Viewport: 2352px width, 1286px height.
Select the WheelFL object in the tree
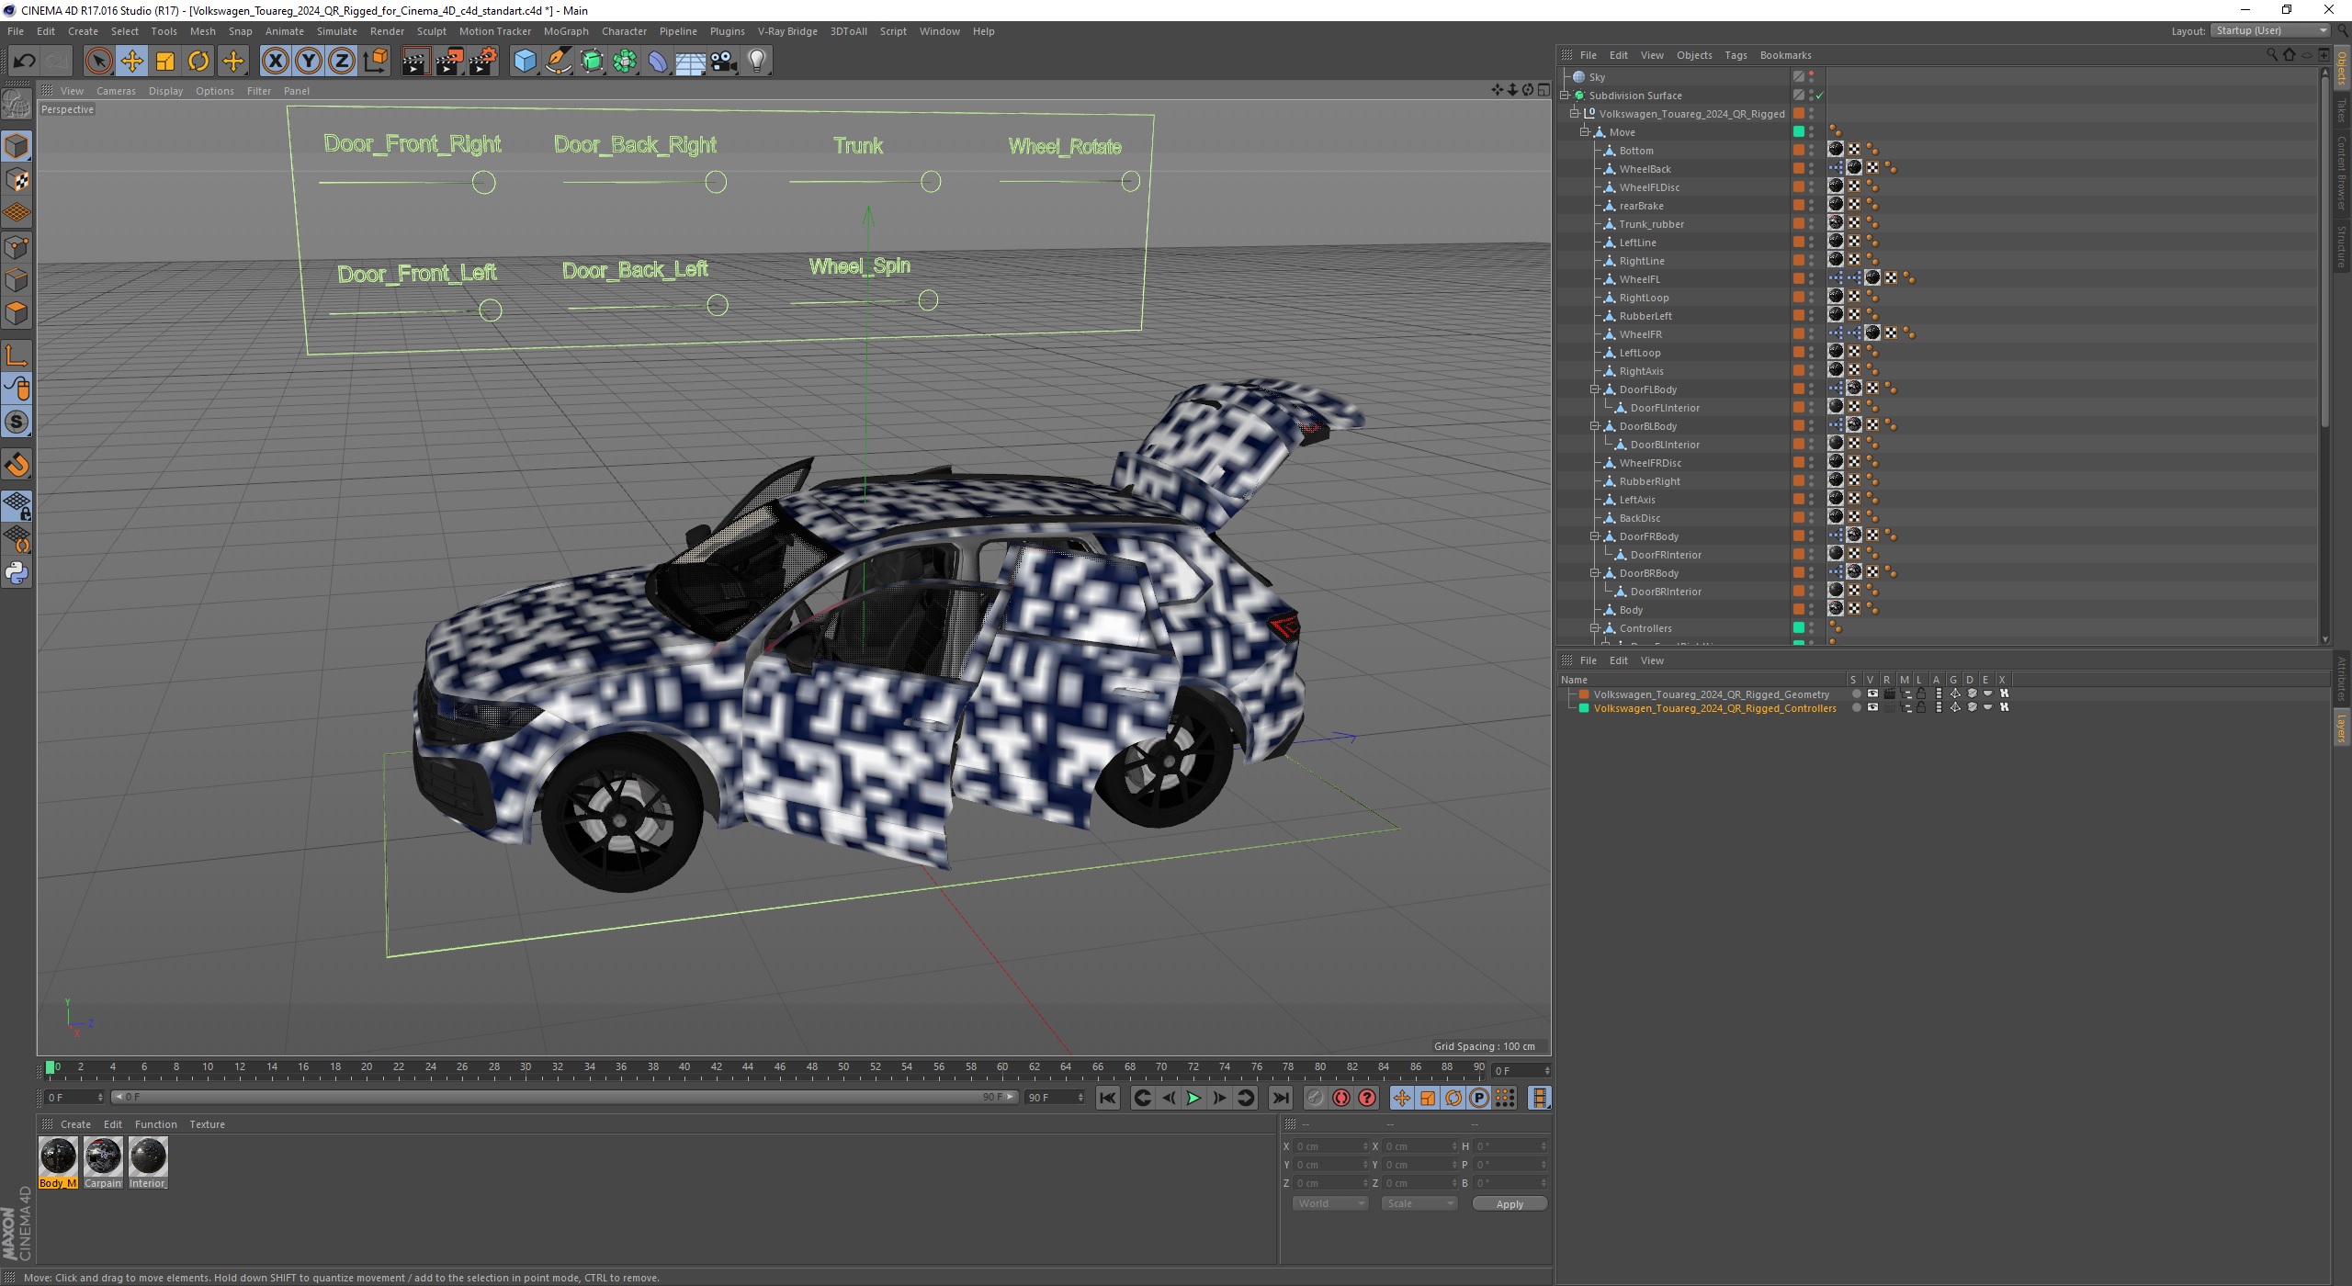coord(1639,279)
